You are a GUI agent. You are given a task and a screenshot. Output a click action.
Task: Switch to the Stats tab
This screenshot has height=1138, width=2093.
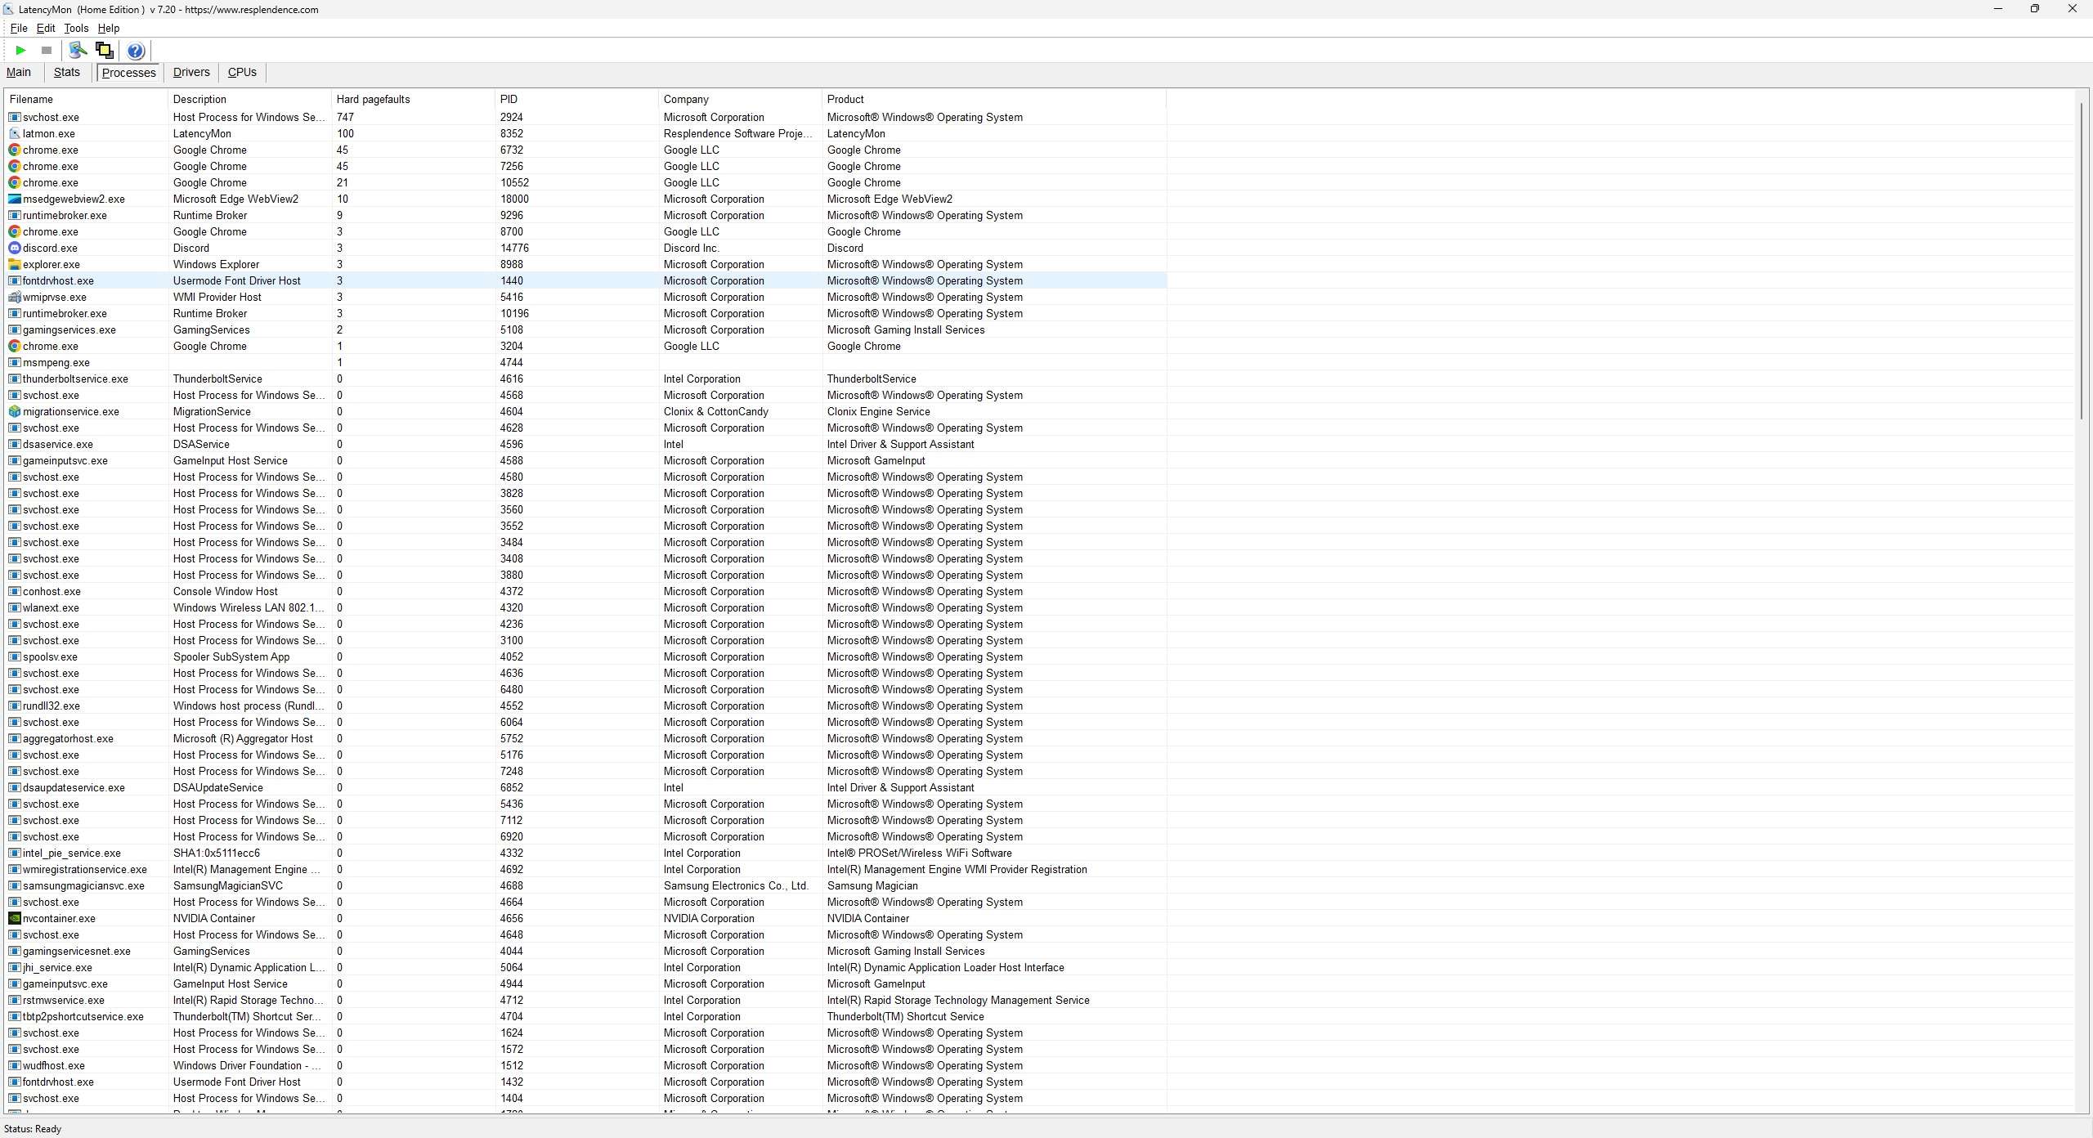tap(67, 72)
